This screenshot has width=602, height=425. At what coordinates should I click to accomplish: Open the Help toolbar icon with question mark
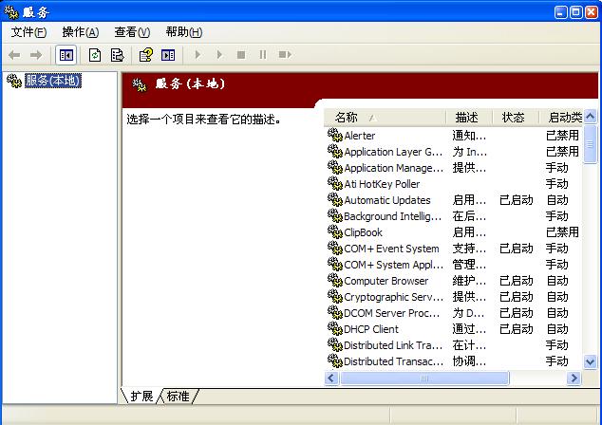146,55
